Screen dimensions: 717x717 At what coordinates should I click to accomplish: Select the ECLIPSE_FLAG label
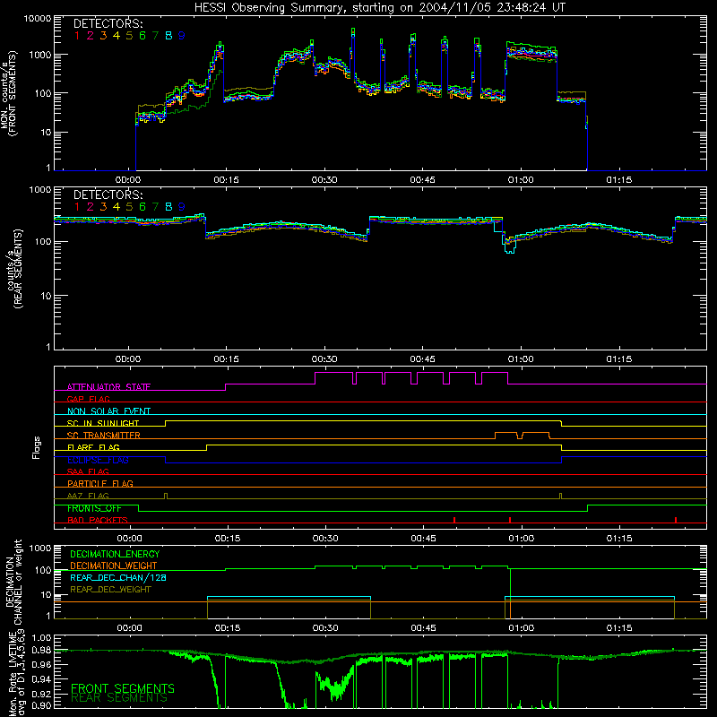98,460
